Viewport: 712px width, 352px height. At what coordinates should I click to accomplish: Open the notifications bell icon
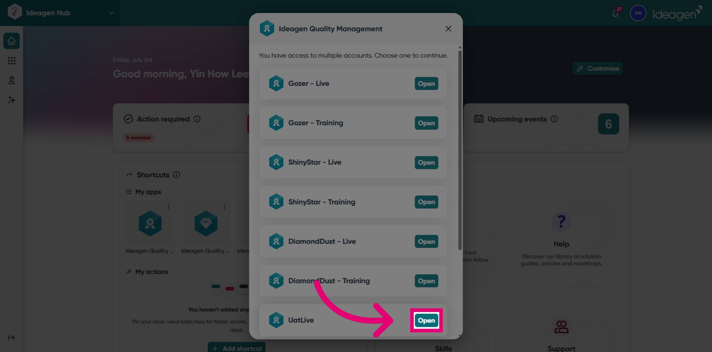(x=616, y=13)
